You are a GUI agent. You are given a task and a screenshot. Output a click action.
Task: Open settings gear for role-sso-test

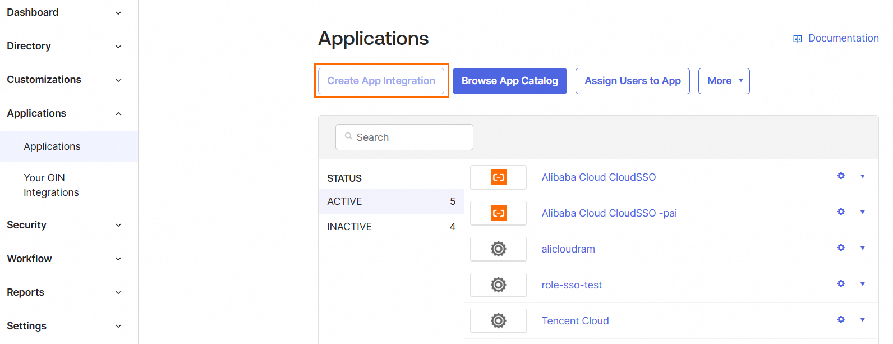841,284
